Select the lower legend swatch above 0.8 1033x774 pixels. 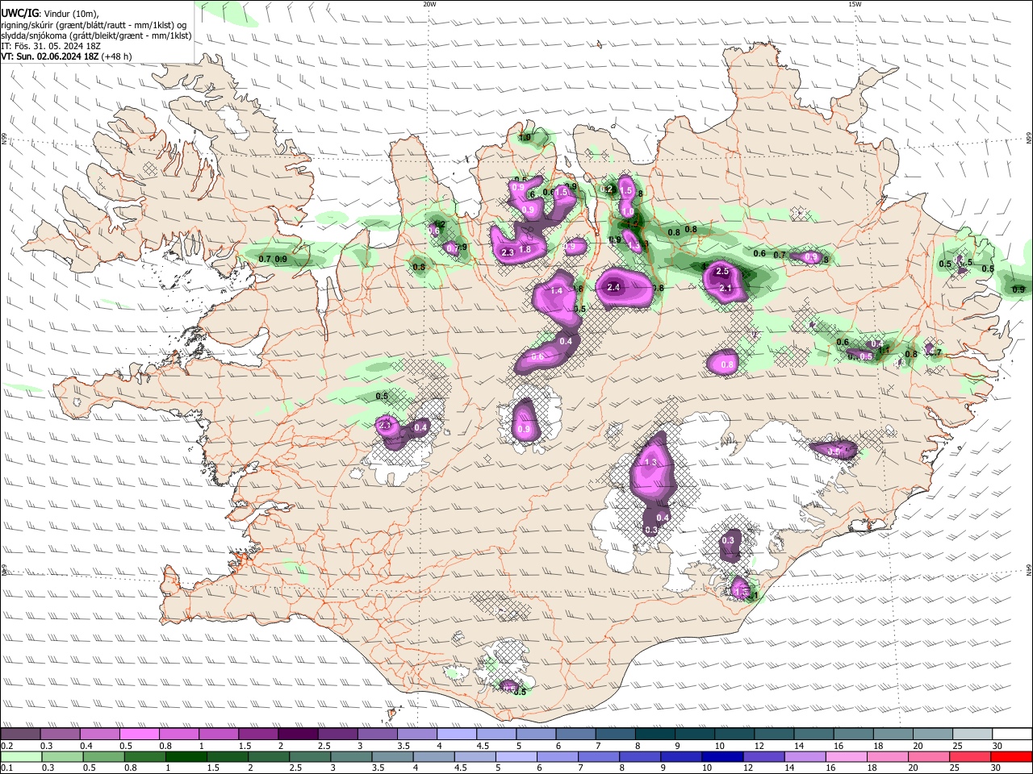click(144, 756)
